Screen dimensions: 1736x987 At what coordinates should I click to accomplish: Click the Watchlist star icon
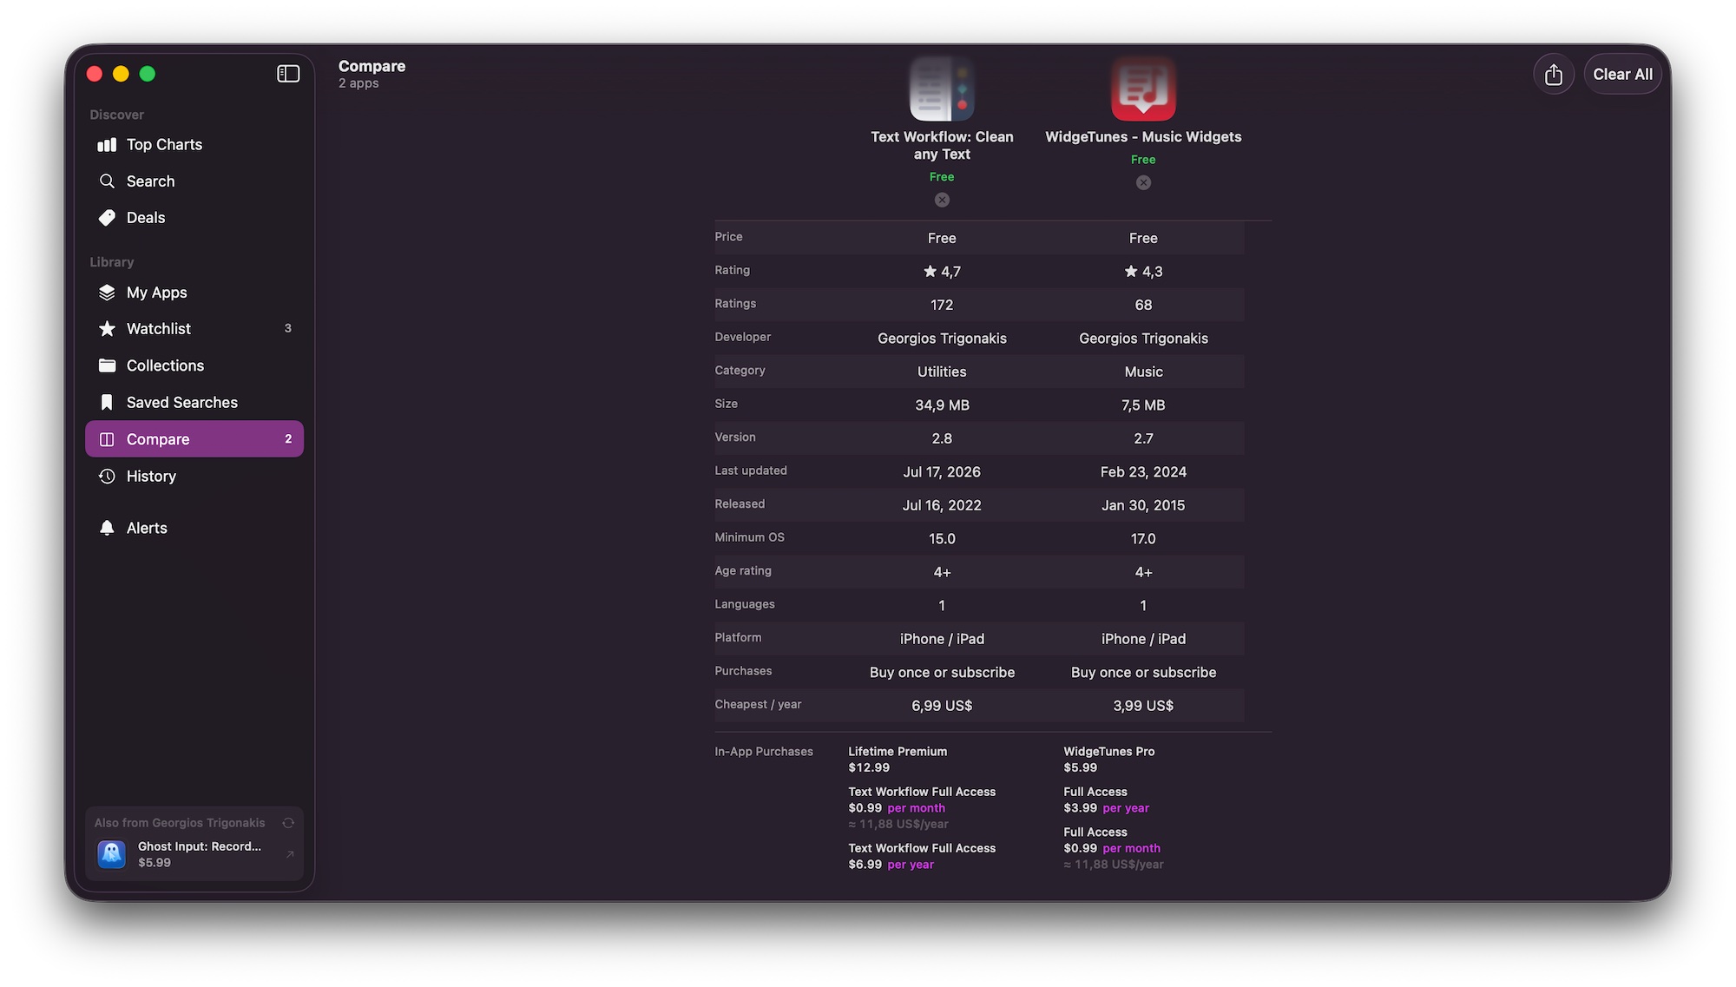point(107,329)
